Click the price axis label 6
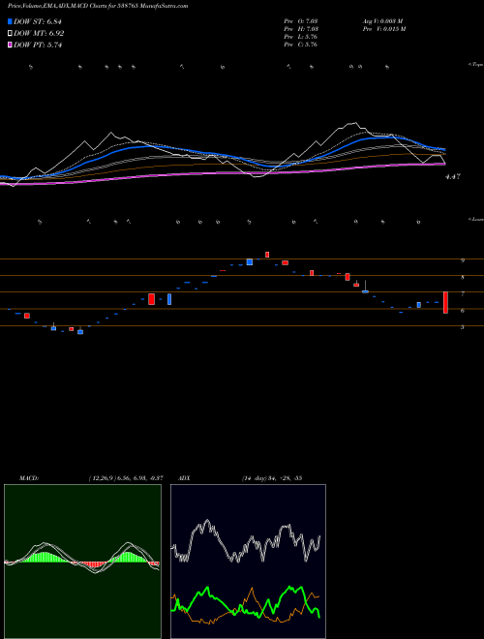Viewport: 484px width, 639px height. 463,311
